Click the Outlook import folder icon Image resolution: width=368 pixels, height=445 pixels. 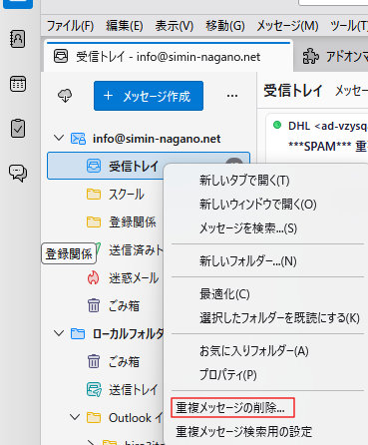(x=94, y=417)
